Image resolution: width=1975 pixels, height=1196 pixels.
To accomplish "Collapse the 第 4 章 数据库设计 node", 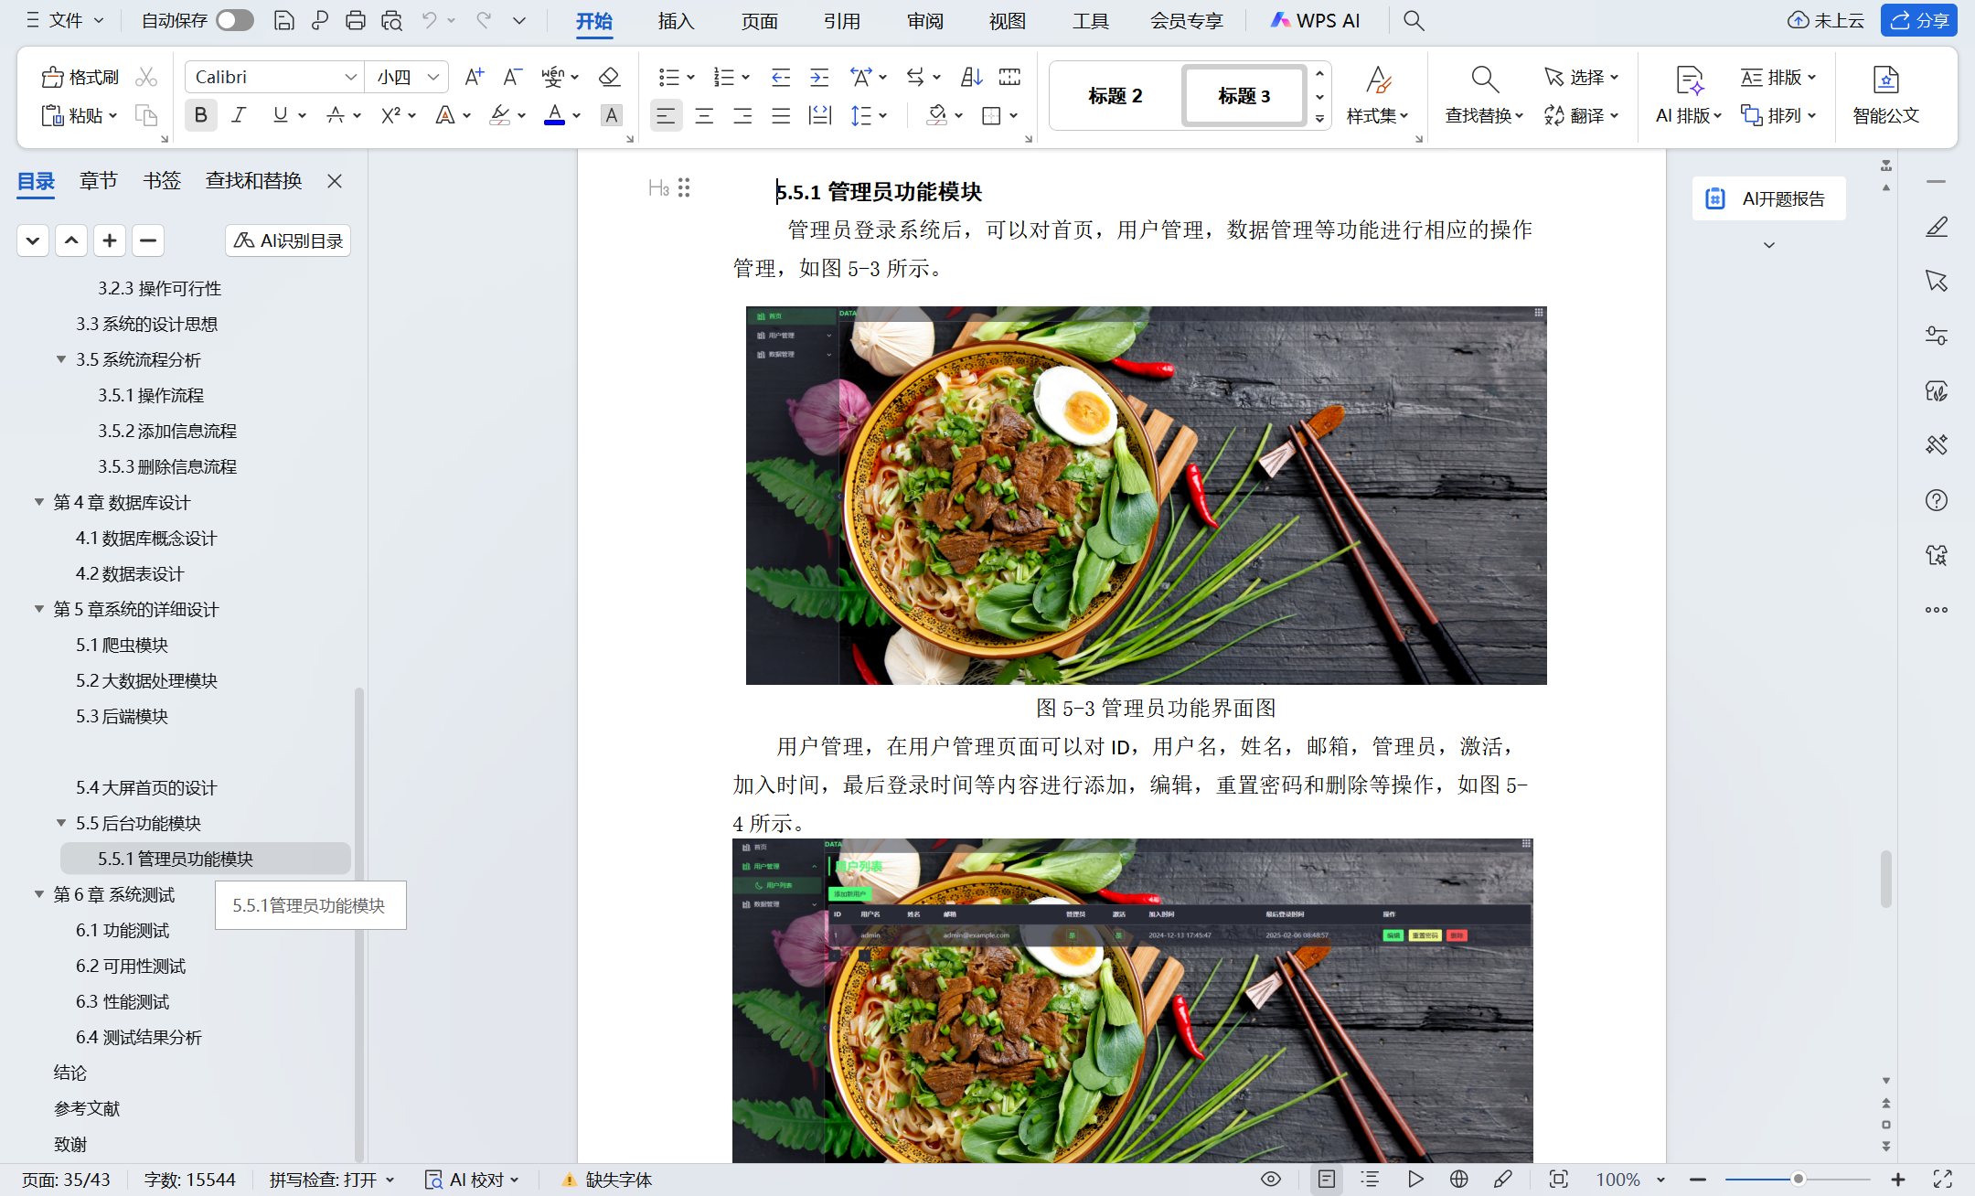I will (x=39, y=502).
